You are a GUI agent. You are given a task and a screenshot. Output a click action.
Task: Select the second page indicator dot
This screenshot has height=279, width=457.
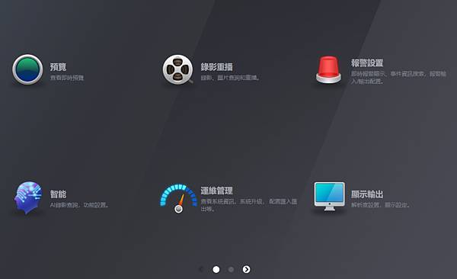pyautogui.click(x=231, y=269)
